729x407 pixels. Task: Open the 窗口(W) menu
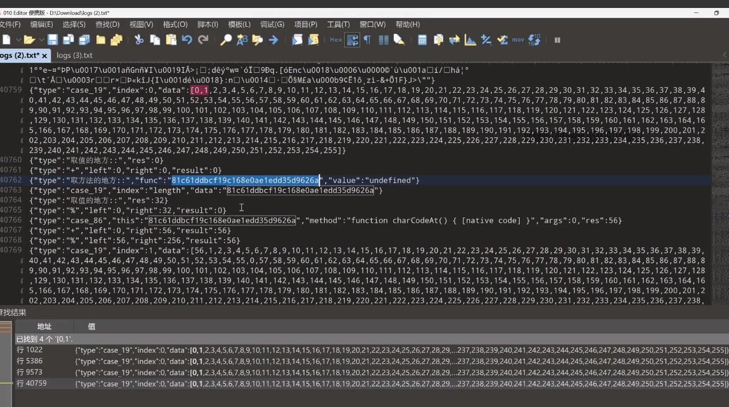point(373,24)
